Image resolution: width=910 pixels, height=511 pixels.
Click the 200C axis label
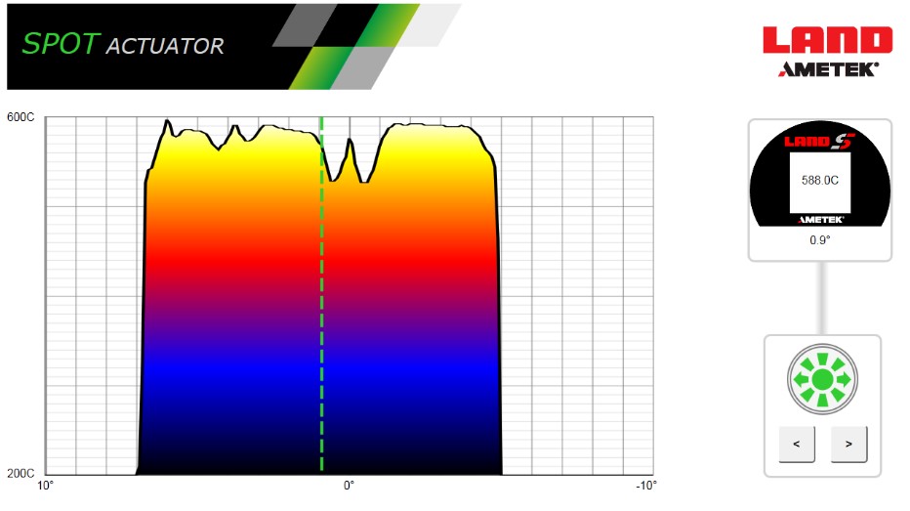pos(21,473)
